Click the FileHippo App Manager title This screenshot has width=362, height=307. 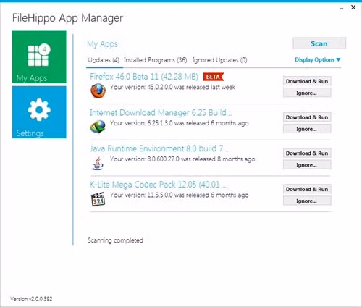pos(67,18)
